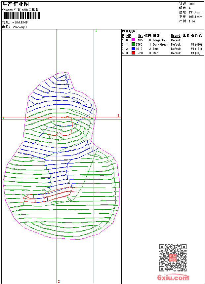Click the red marker 2 at right of horizontal guide
This screenshot has width=205, height=284.
tap(118, 115)
